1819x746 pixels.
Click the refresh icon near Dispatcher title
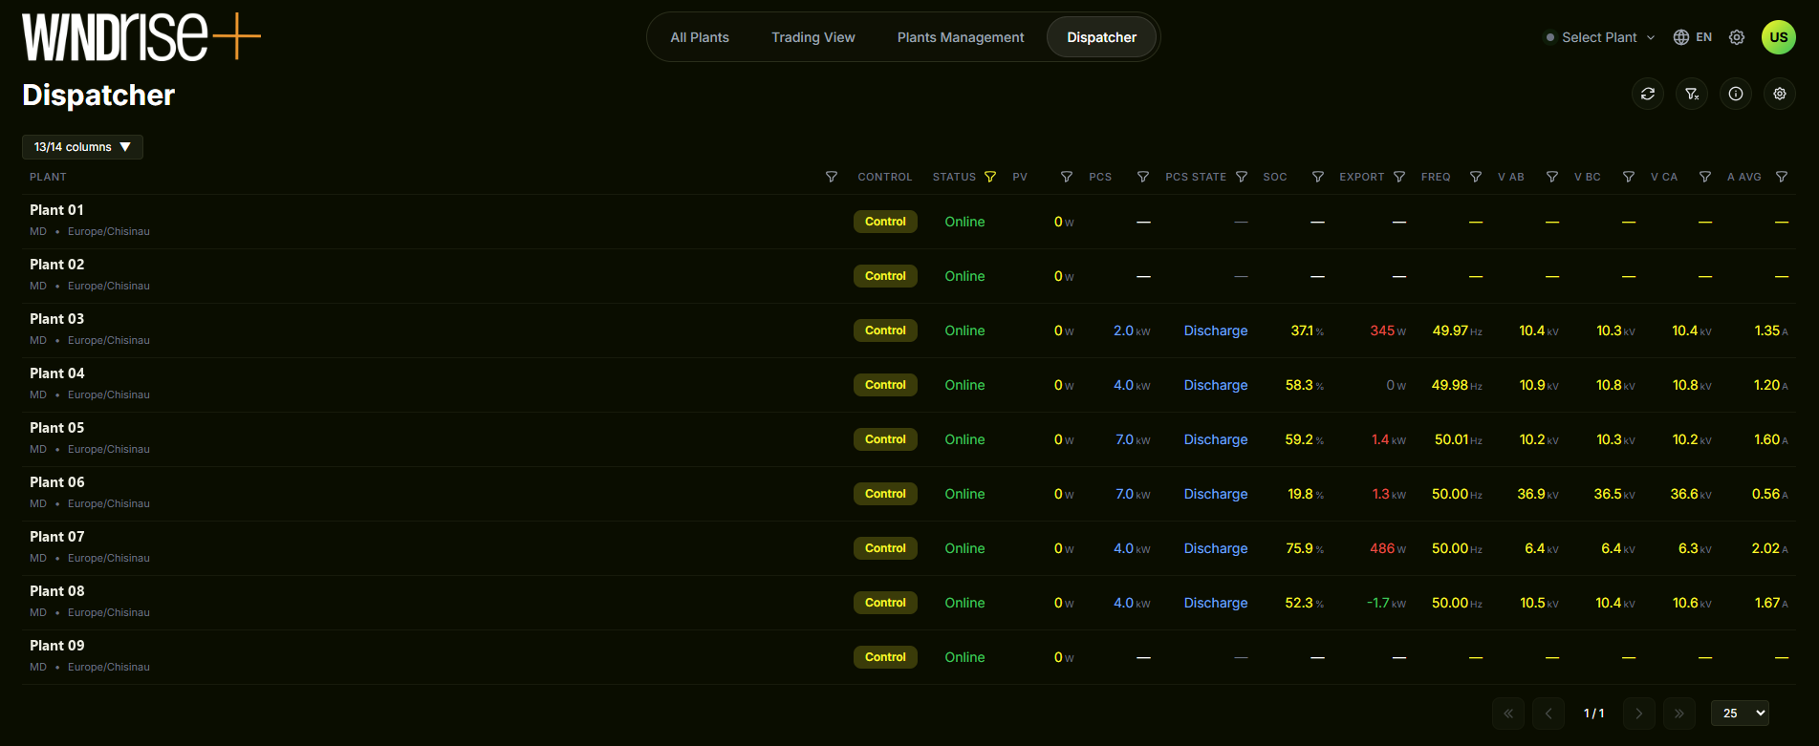[1648, 94]
